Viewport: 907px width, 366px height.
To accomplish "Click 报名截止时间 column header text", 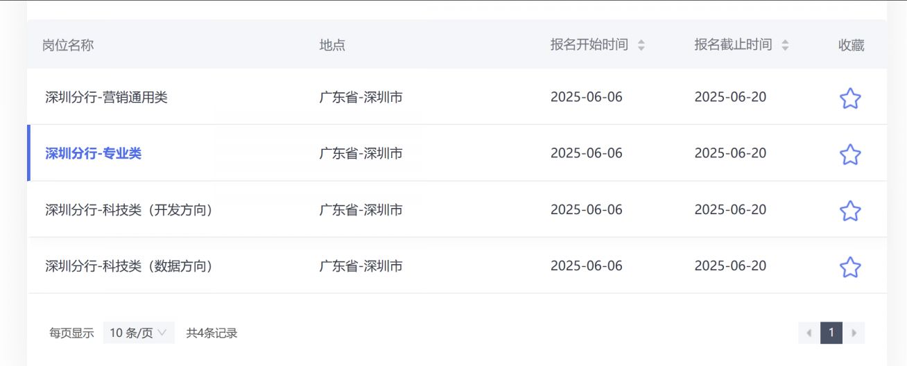I will pos(733,45).
